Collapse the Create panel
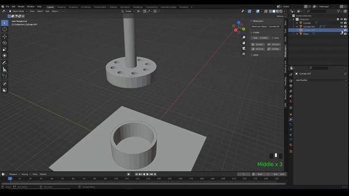Viewport: 349px width, 196px height. coord(251,33)
